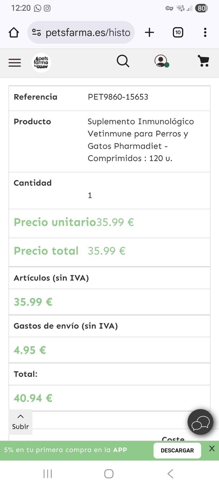Open the browser three-dot menu
The width and height of the screenshot is (219, 488).
pyautogui.click(x=205, y=32)
